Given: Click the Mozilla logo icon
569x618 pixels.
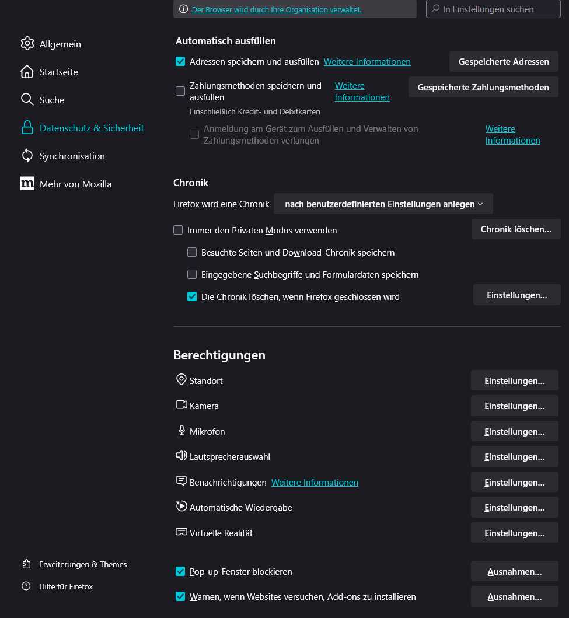Looking at the screenshot, I should tap(27, 184).
